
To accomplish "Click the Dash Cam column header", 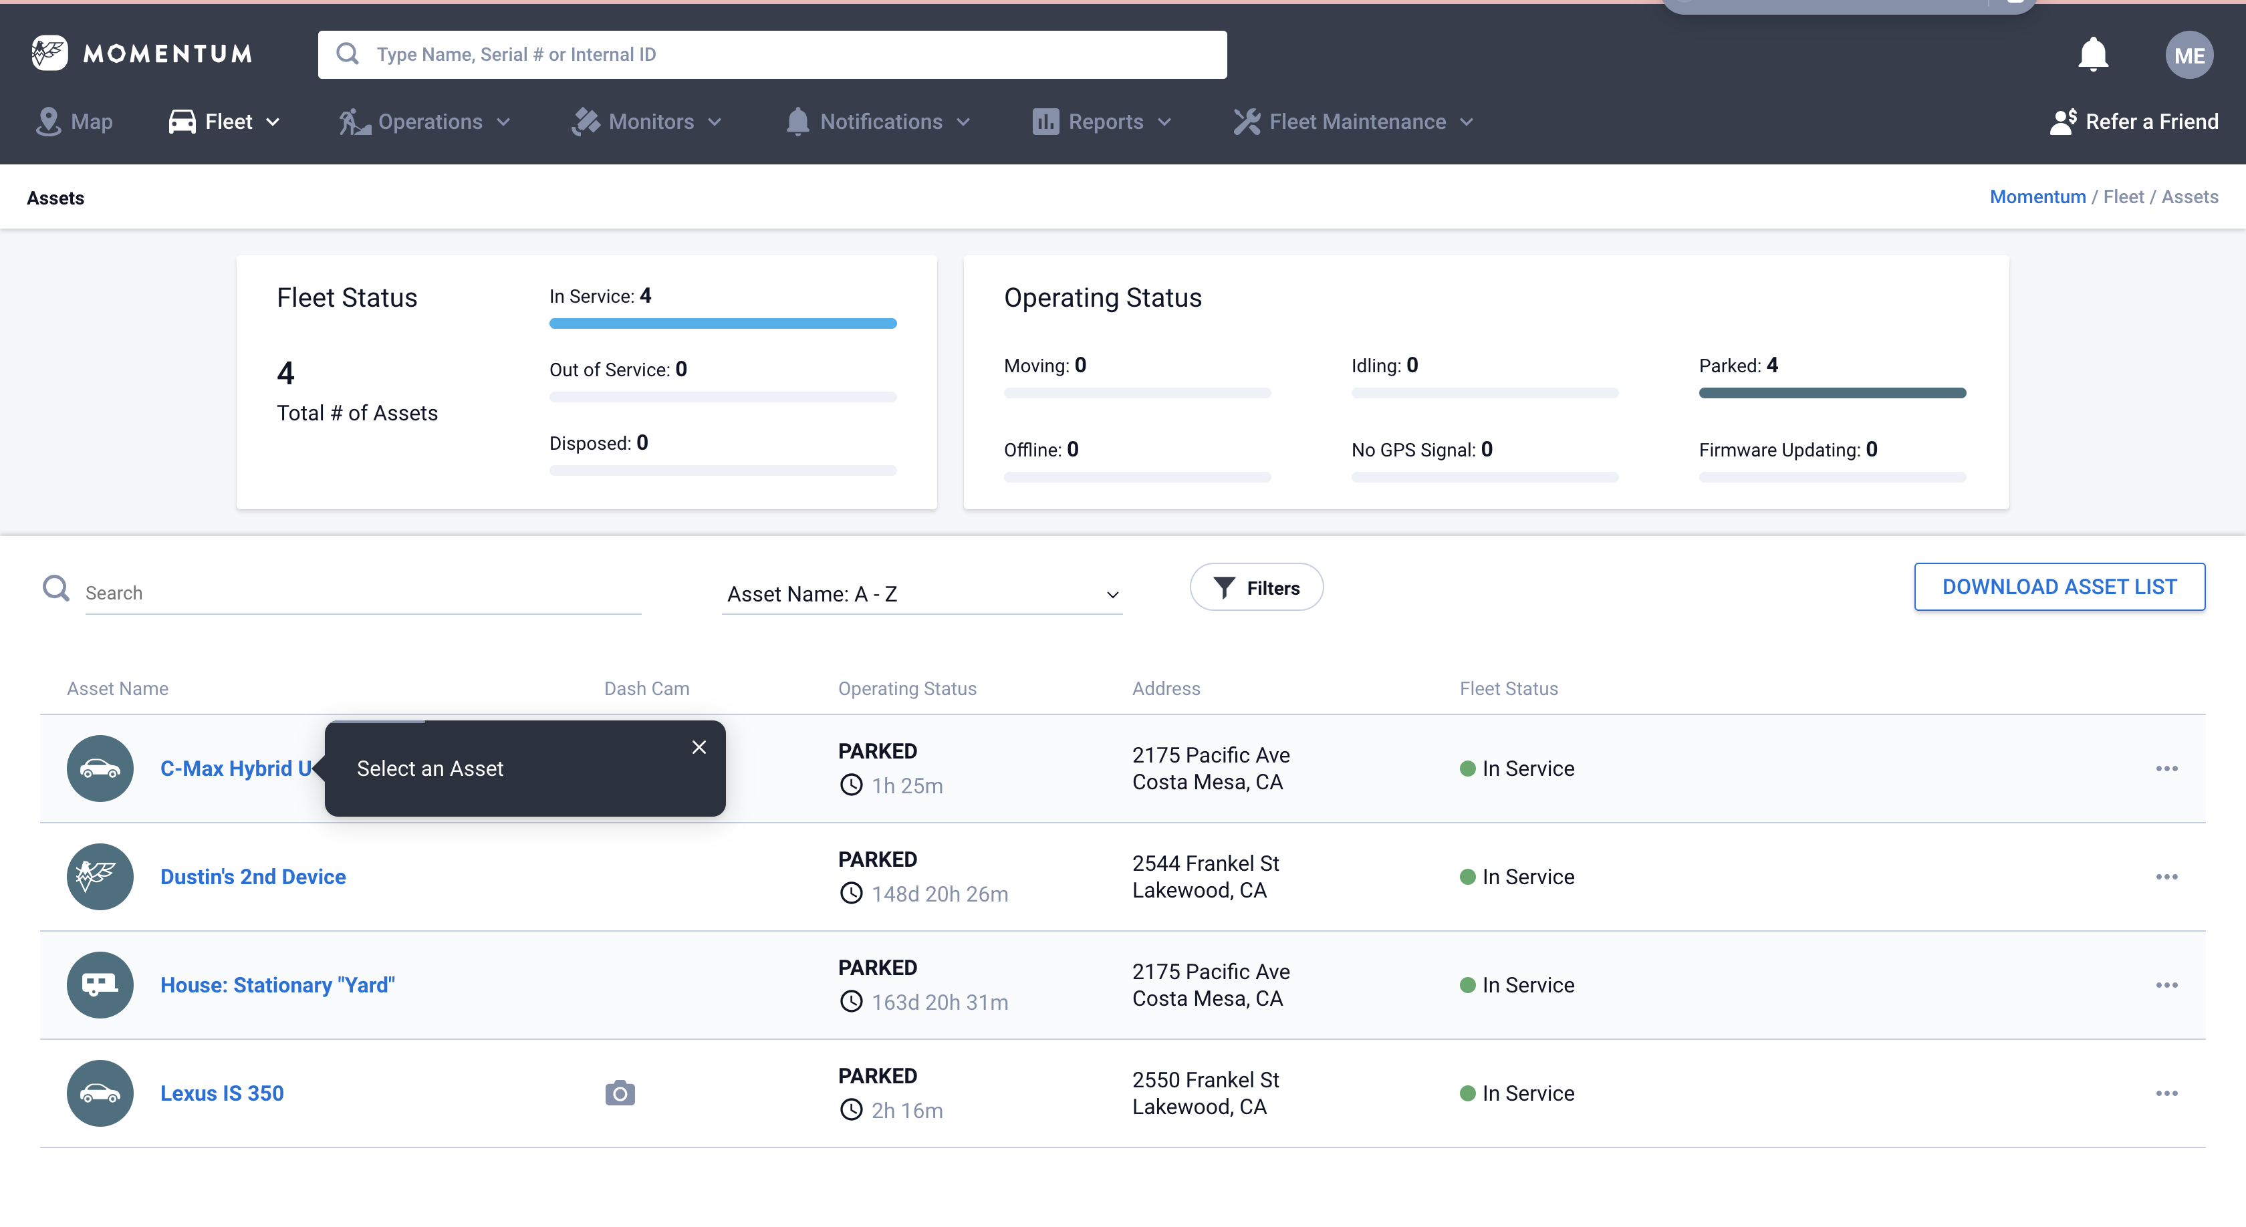I will (647, 688).
